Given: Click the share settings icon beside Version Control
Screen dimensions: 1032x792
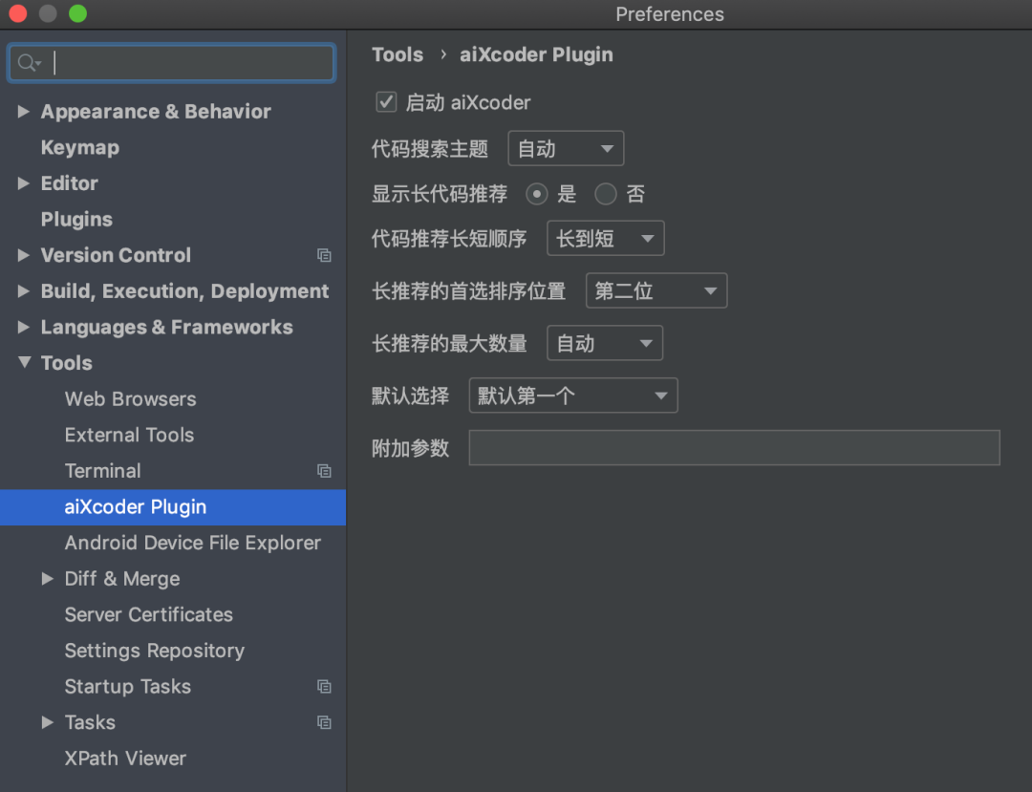Looking at the screenshot, I should coord(324,255).
